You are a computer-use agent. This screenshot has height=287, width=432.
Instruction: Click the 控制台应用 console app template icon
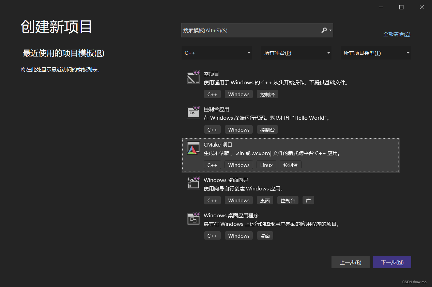pyautogui.click(x=193, y=113)
